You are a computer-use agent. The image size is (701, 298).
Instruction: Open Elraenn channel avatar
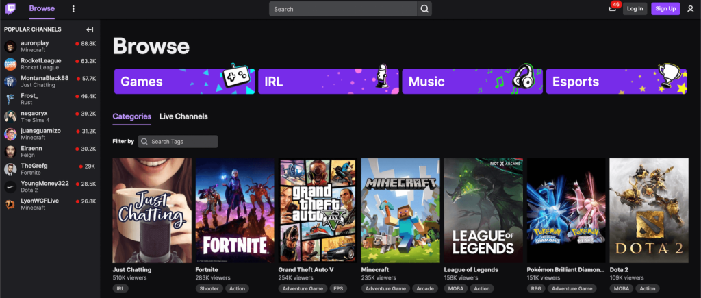(10, 151)
